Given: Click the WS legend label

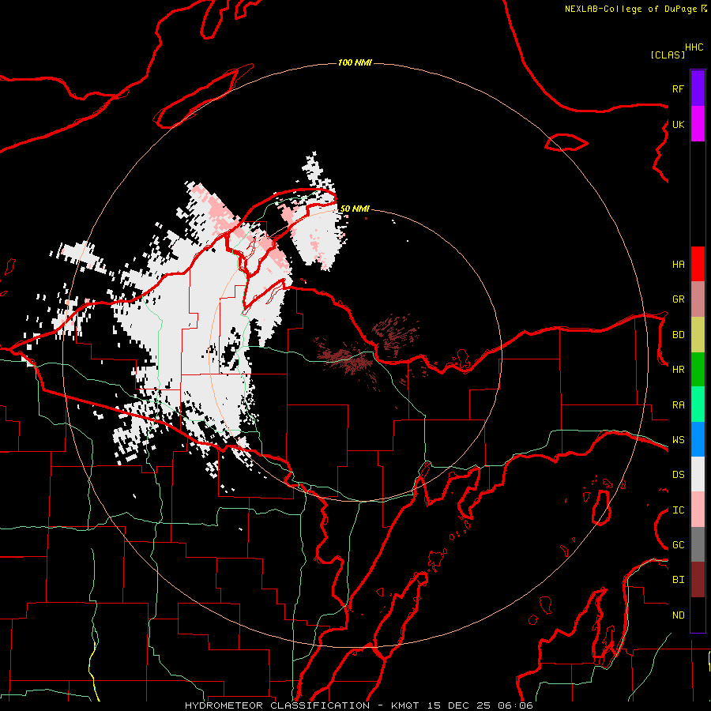Looking at the screenshot, I should tap(678, 440).
